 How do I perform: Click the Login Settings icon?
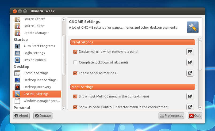[x=17, y=53]
